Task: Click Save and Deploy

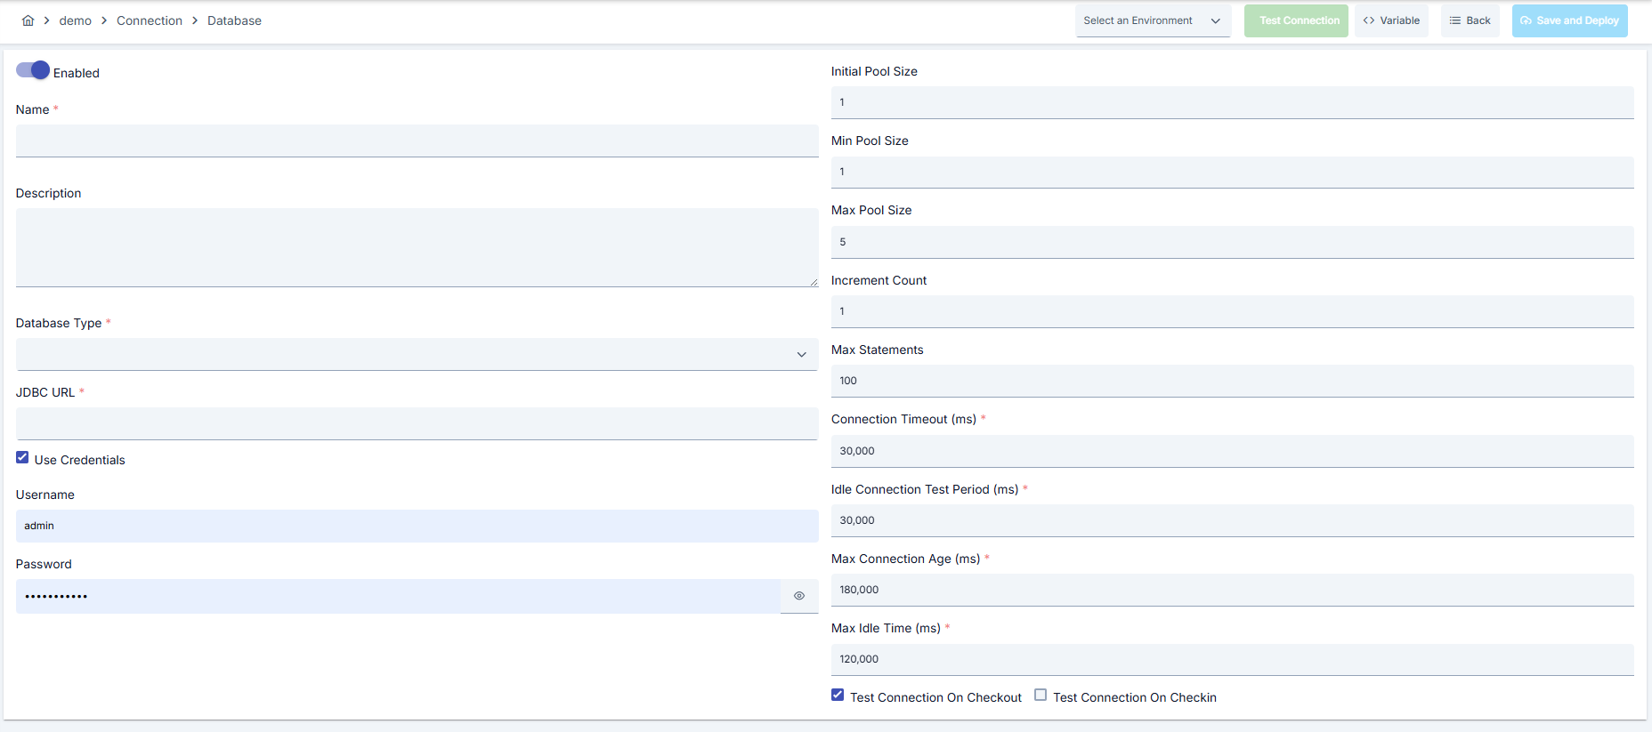Action: [x=1569, y=20]
